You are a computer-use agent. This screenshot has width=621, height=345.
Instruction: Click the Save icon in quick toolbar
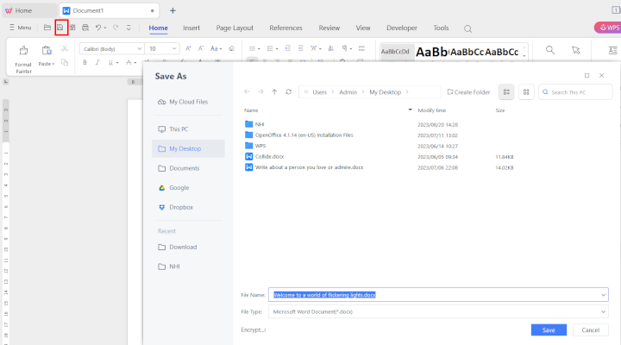[x=60, y=28]
